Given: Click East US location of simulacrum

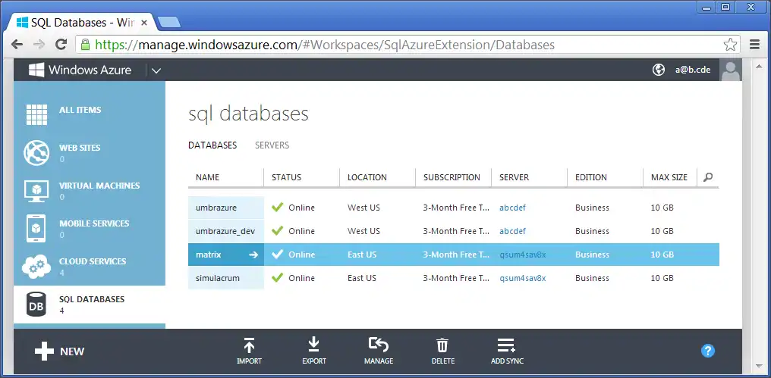Looking at the screenshot, I should [362, 278].
